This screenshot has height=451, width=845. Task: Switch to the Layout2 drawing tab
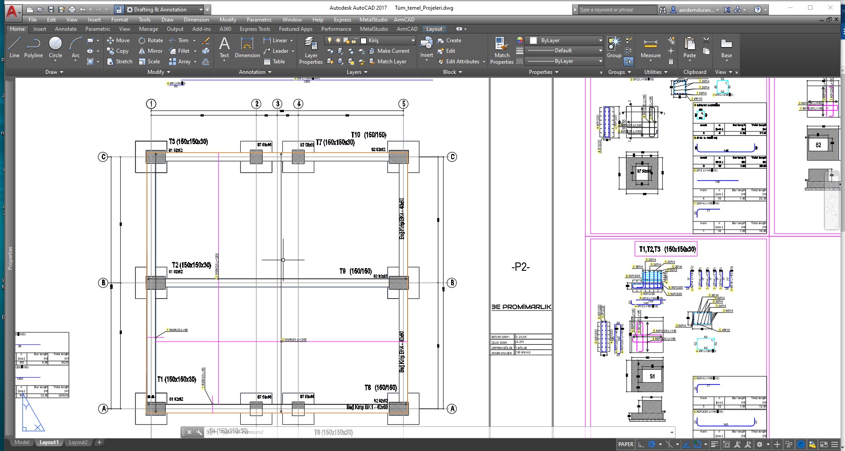[78, 442]
